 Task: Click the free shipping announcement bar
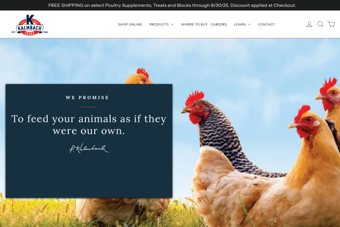pos(170,5)
